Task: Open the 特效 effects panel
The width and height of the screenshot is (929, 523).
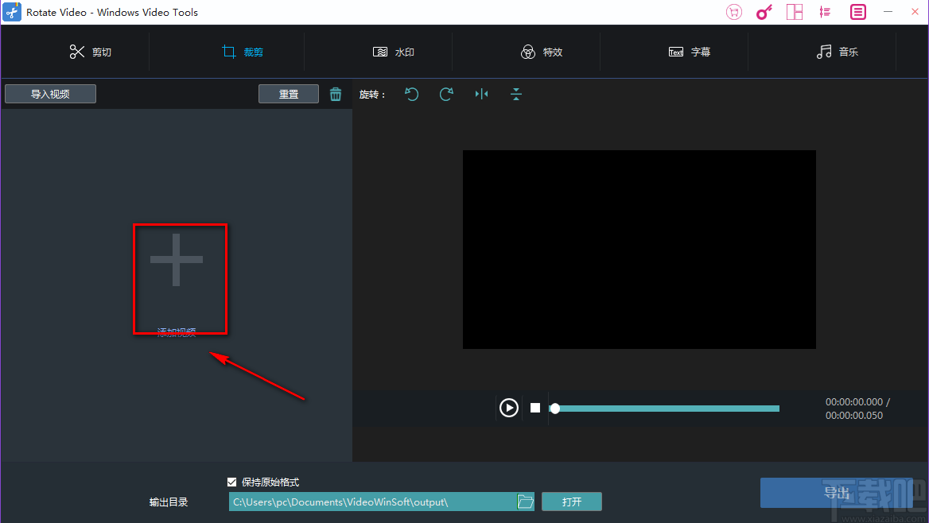Action: (x=542, y=51)
